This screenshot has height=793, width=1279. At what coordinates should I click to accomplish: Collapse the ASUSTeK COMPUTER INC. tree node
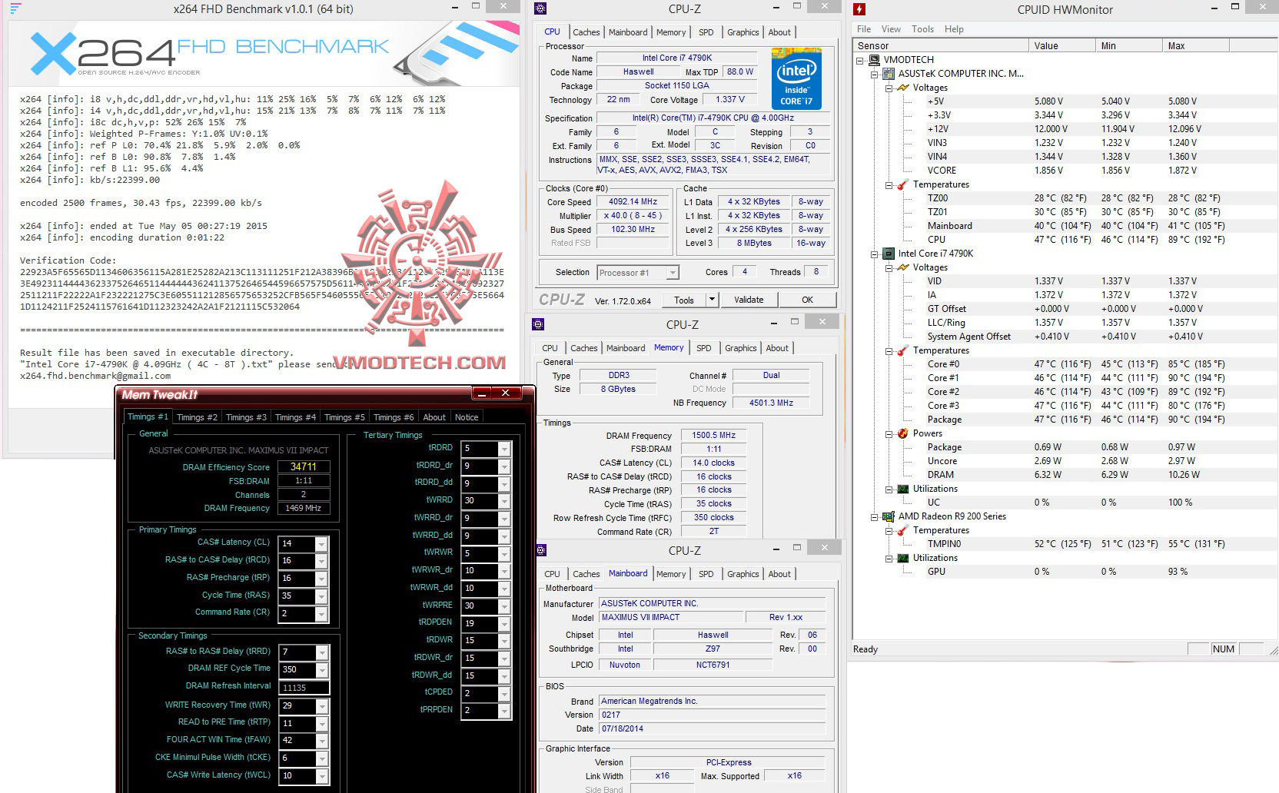pyautogui.click(x=875, y=75)
